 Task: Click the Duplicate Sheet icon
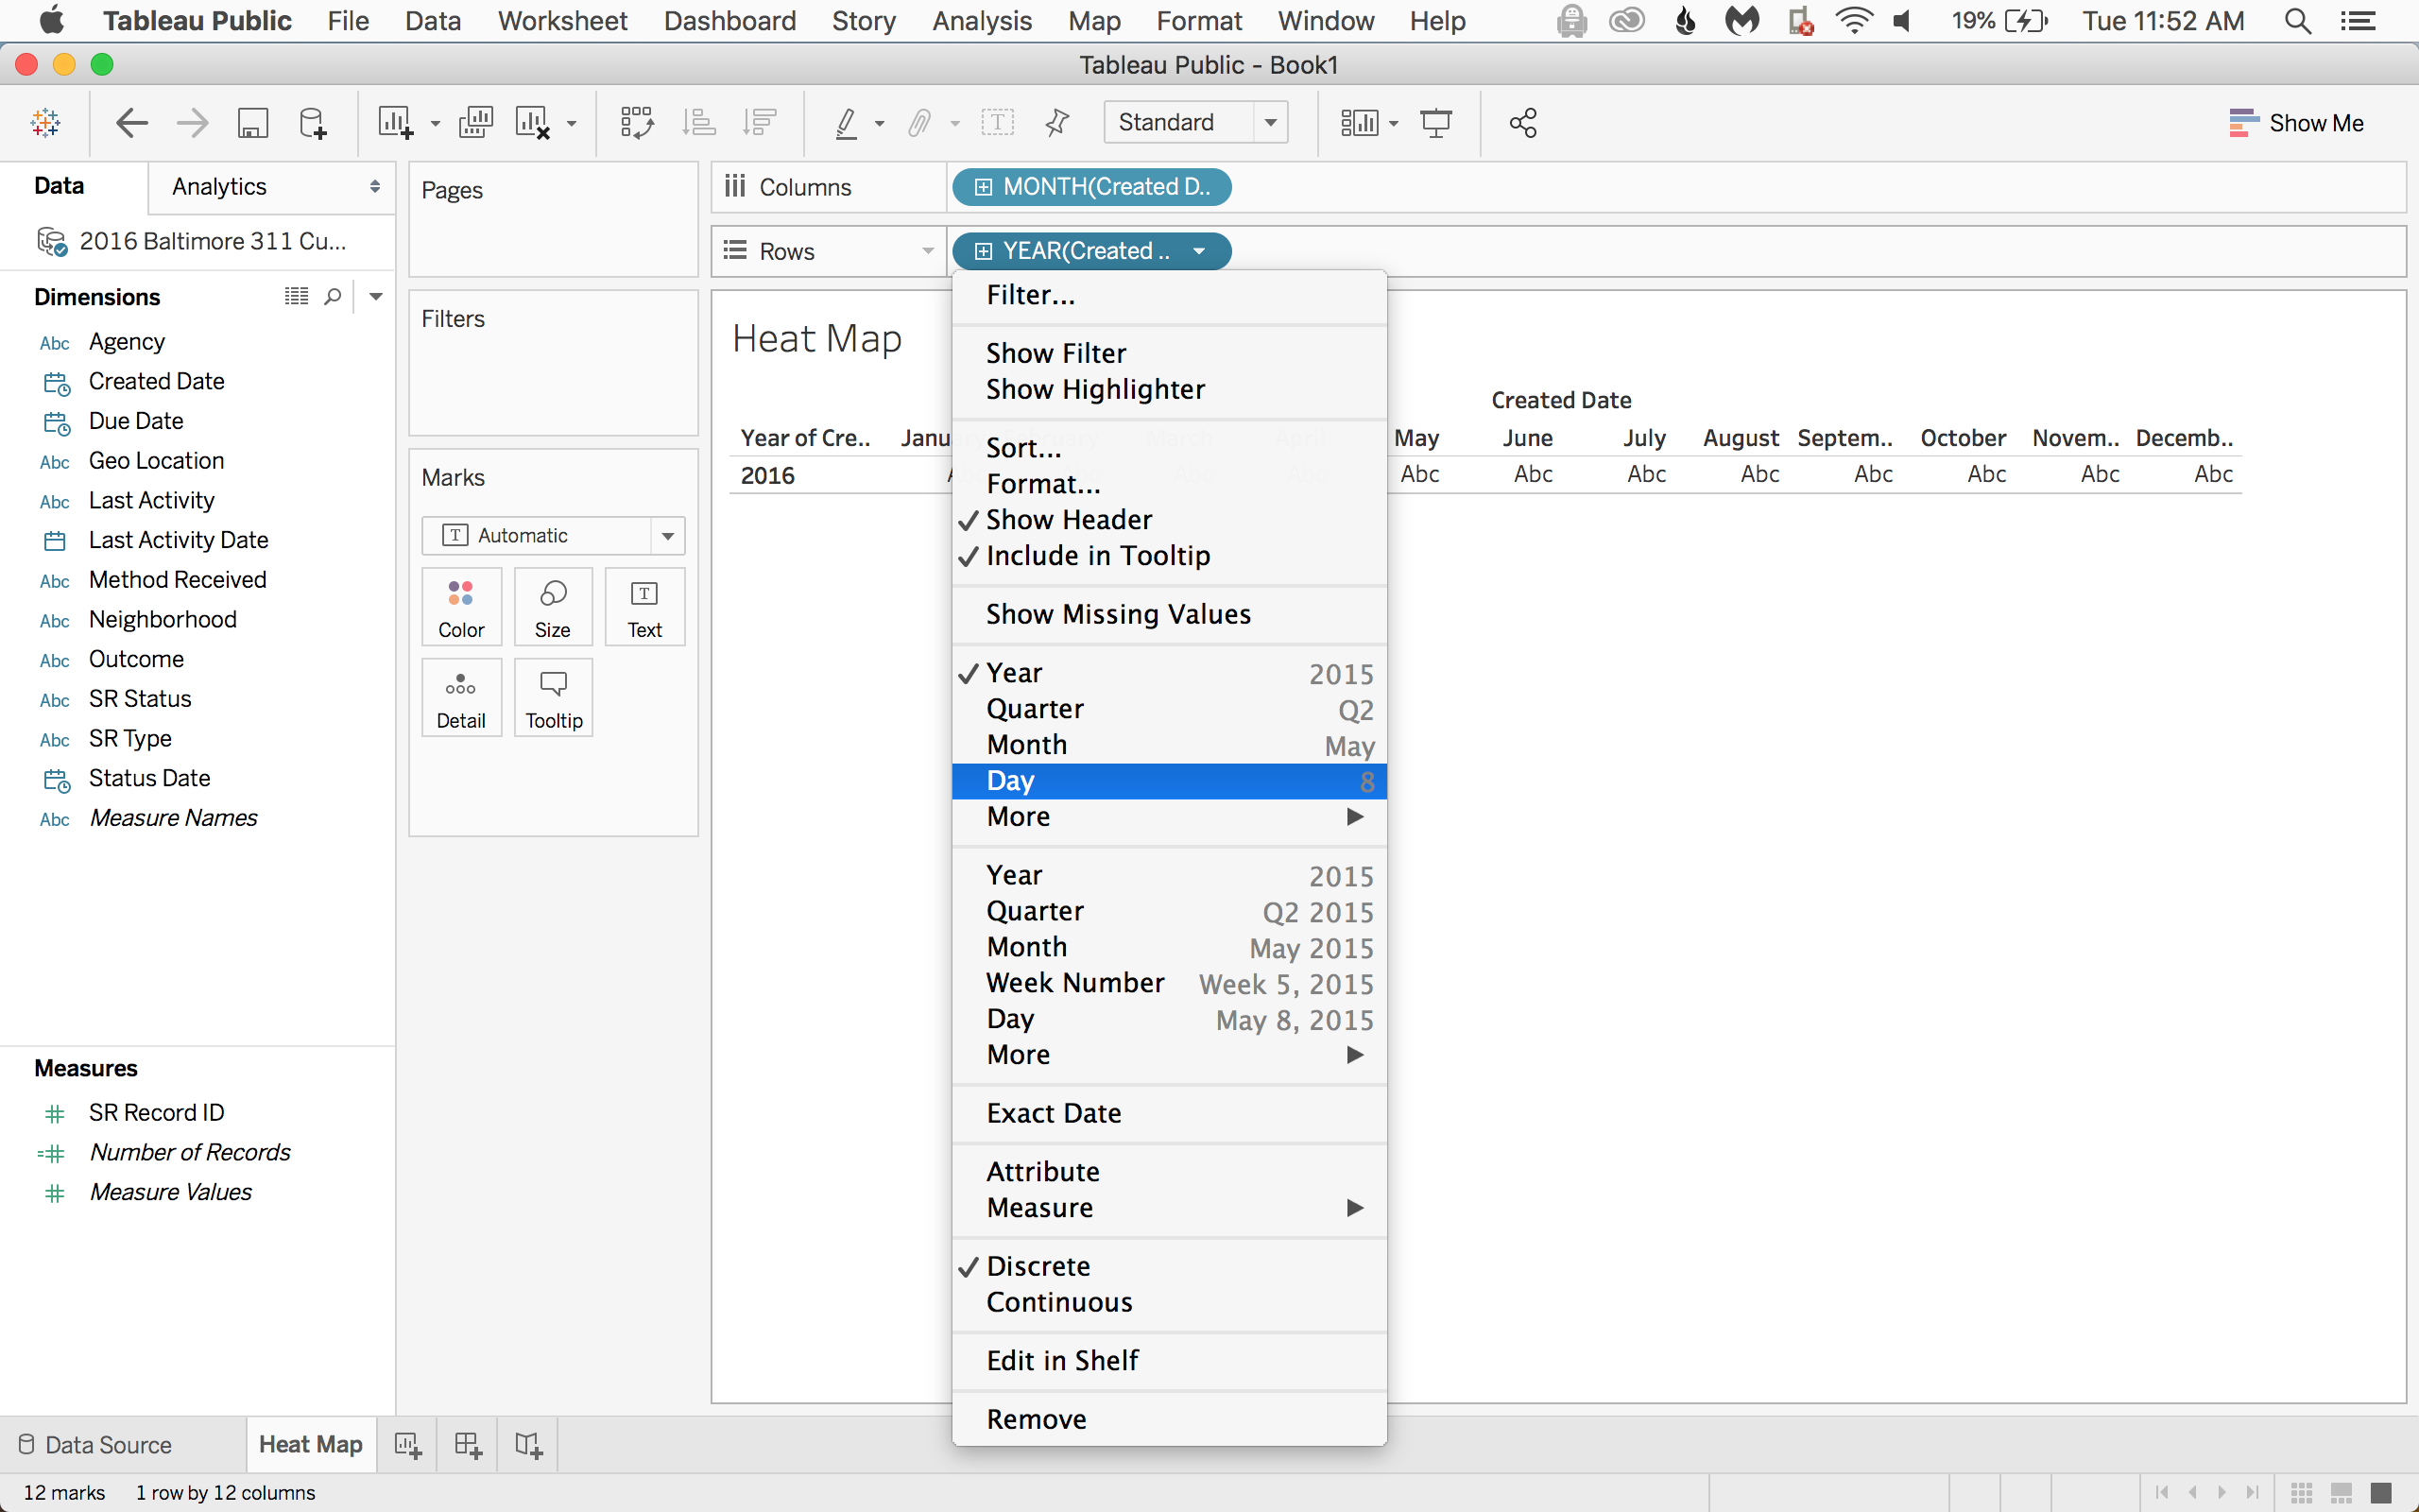[476, 123]
